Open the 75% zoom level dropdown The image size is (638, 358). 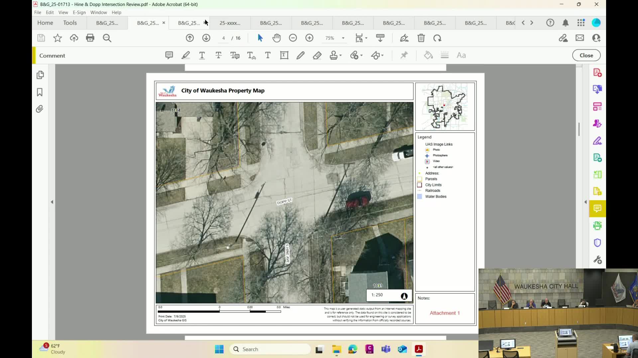343,38
